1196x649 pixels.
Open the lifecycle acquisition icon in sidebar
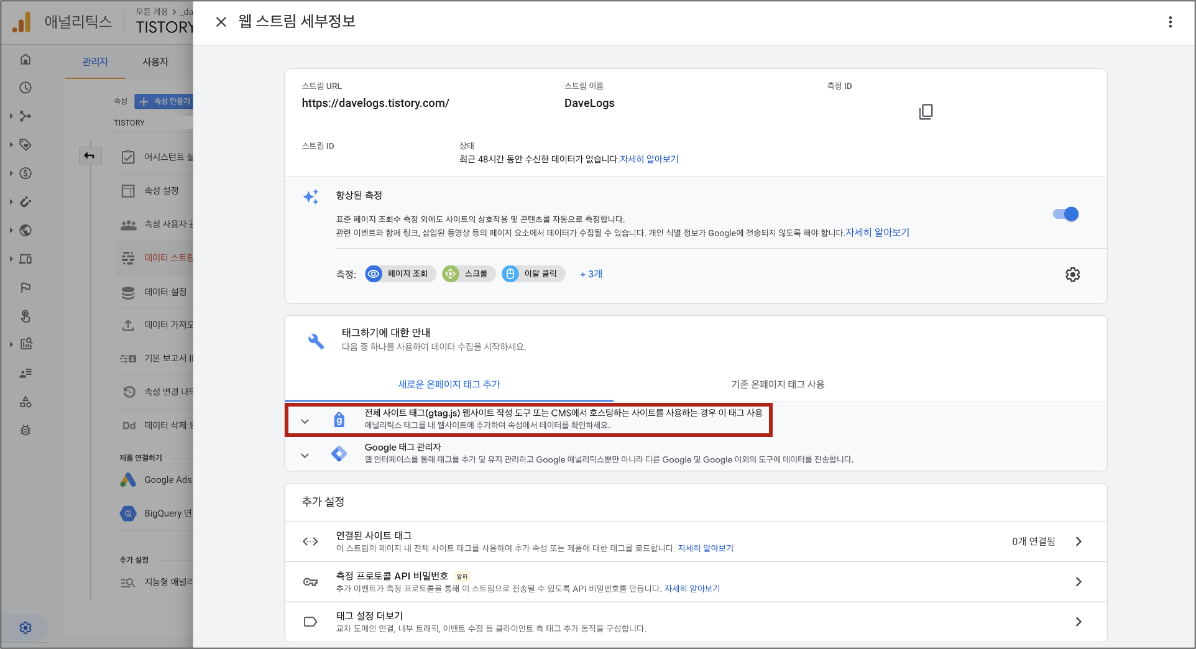tap(25, 116)
